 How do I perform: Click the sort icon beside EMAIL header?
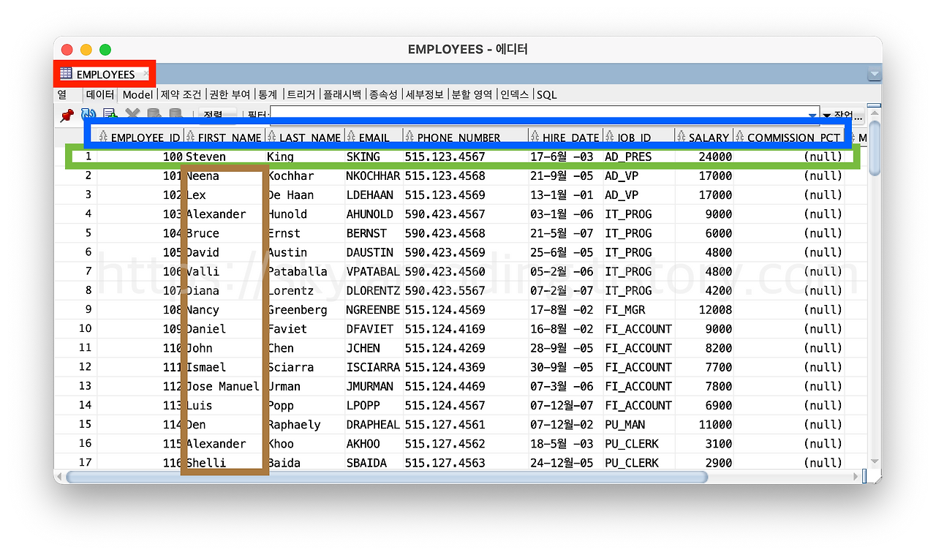[350, 137]
